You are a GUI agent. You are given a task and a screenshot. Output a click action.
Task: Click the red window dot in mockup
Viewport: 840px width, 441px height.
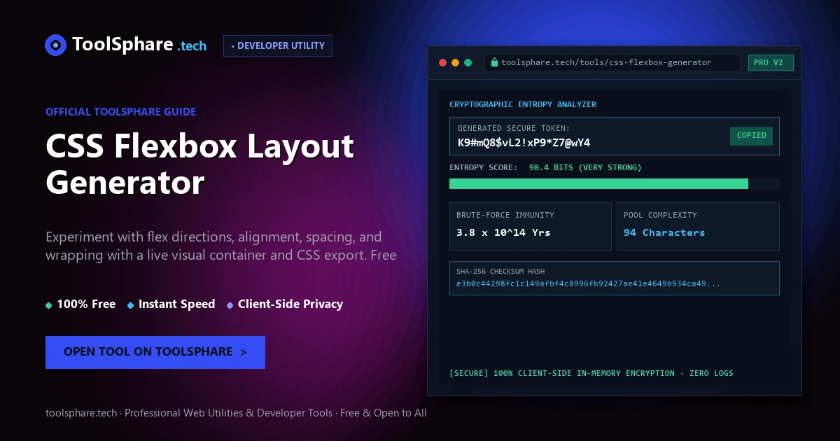(442, 62)
